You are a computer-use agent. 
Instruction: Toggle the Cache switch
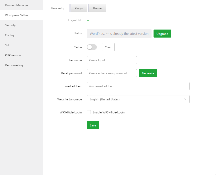(x=92, y=47)
